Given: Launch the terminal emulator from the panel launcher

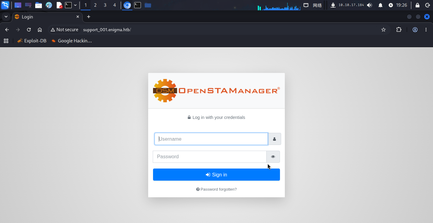Looking at the screenshot, I should click(x=68, y=5).
